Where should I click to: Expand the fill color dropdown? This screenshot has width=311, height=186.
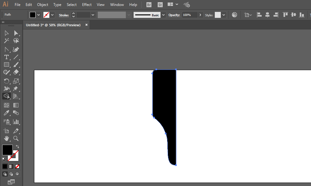pos(39,15)
